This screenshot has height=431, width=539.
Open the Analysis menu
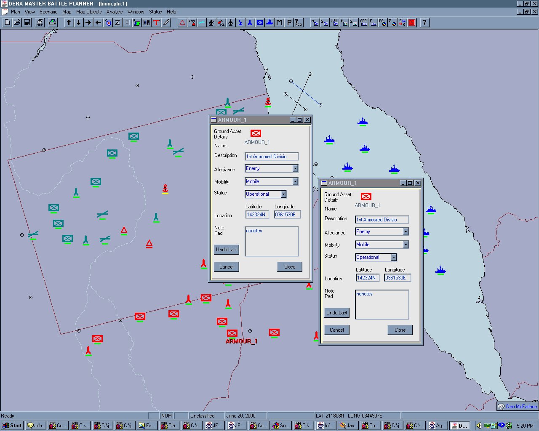[114, 12]
